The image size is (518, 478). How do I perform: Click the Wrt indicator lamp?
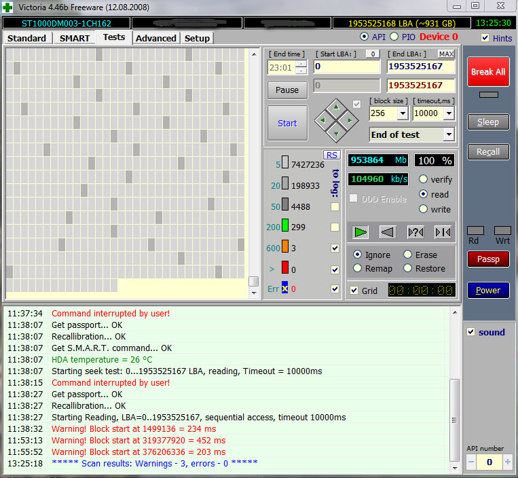coord(502,230)
